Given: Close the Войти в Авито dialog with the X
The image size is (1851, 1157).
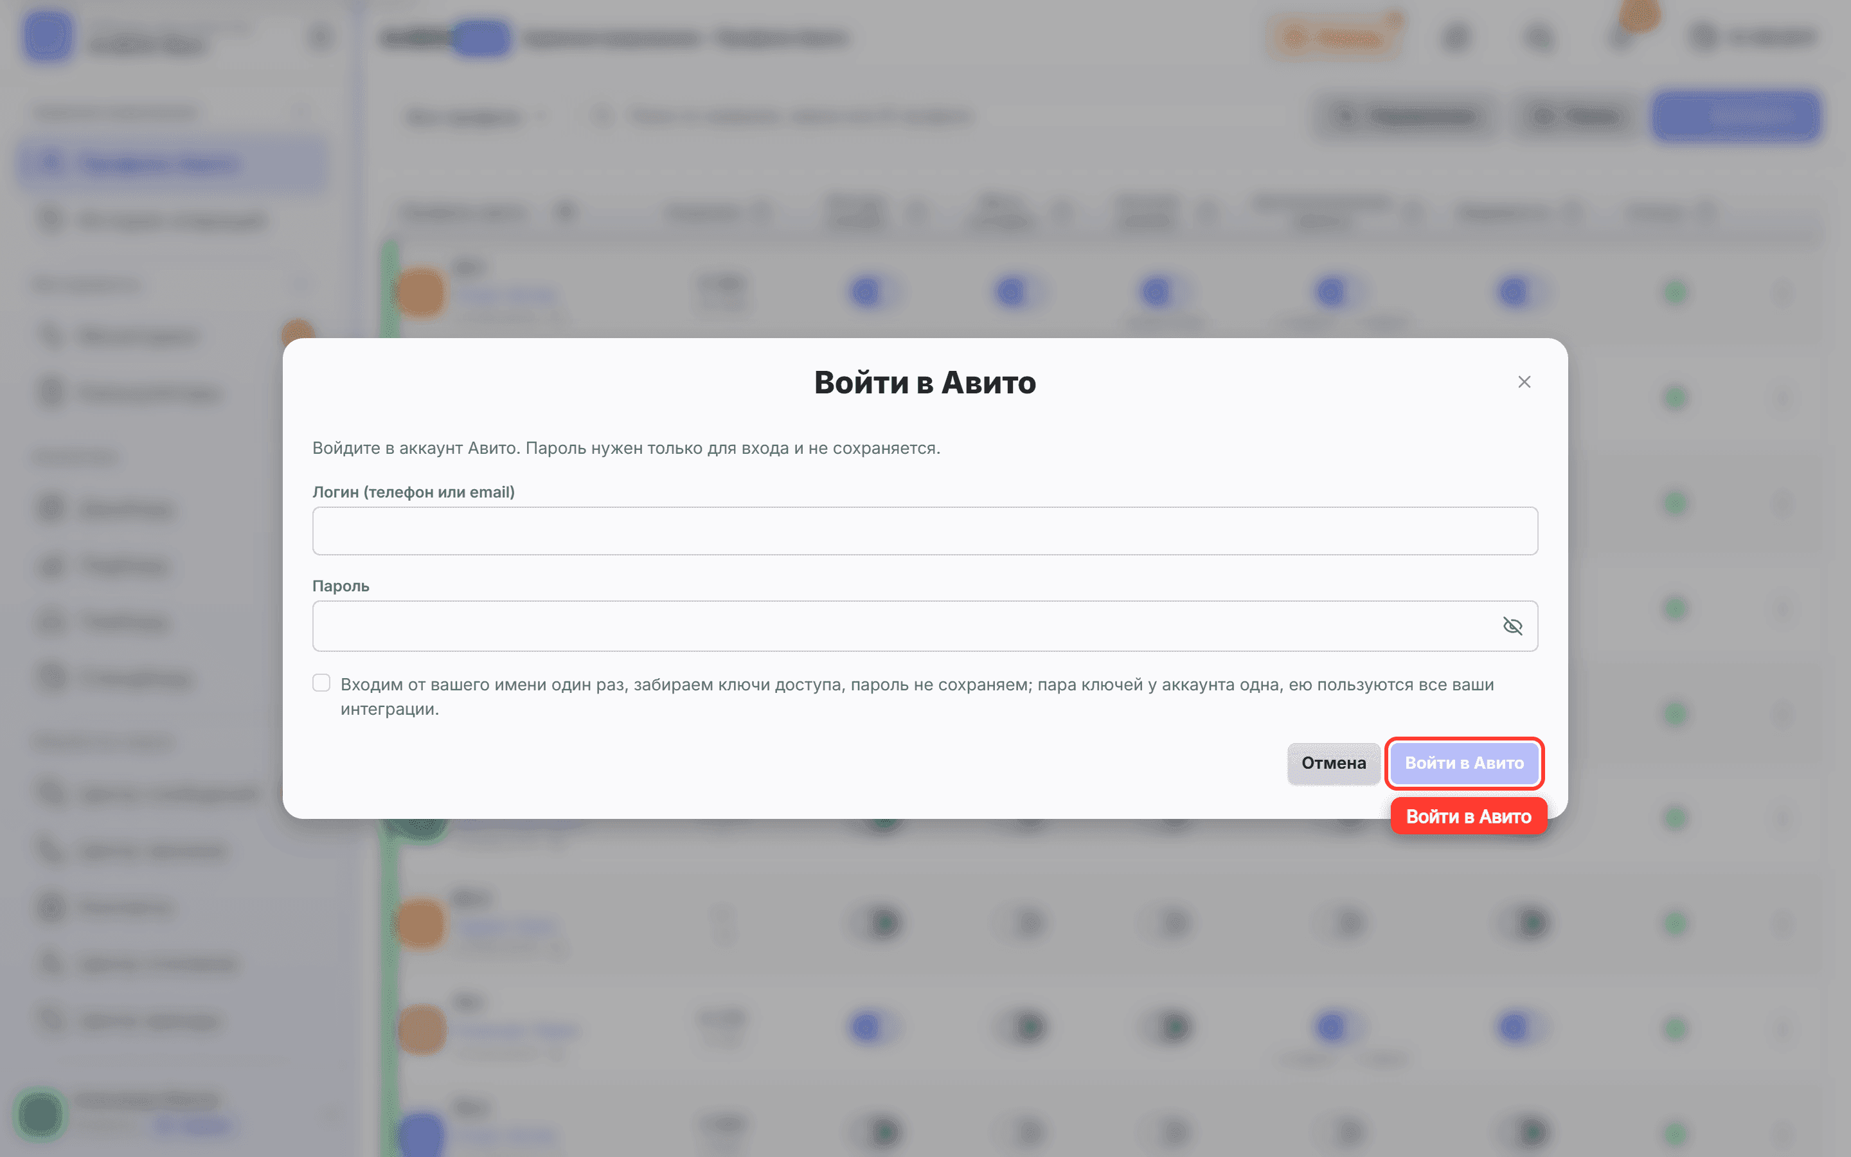Looking at the screenshot, I should point(1524,382).
